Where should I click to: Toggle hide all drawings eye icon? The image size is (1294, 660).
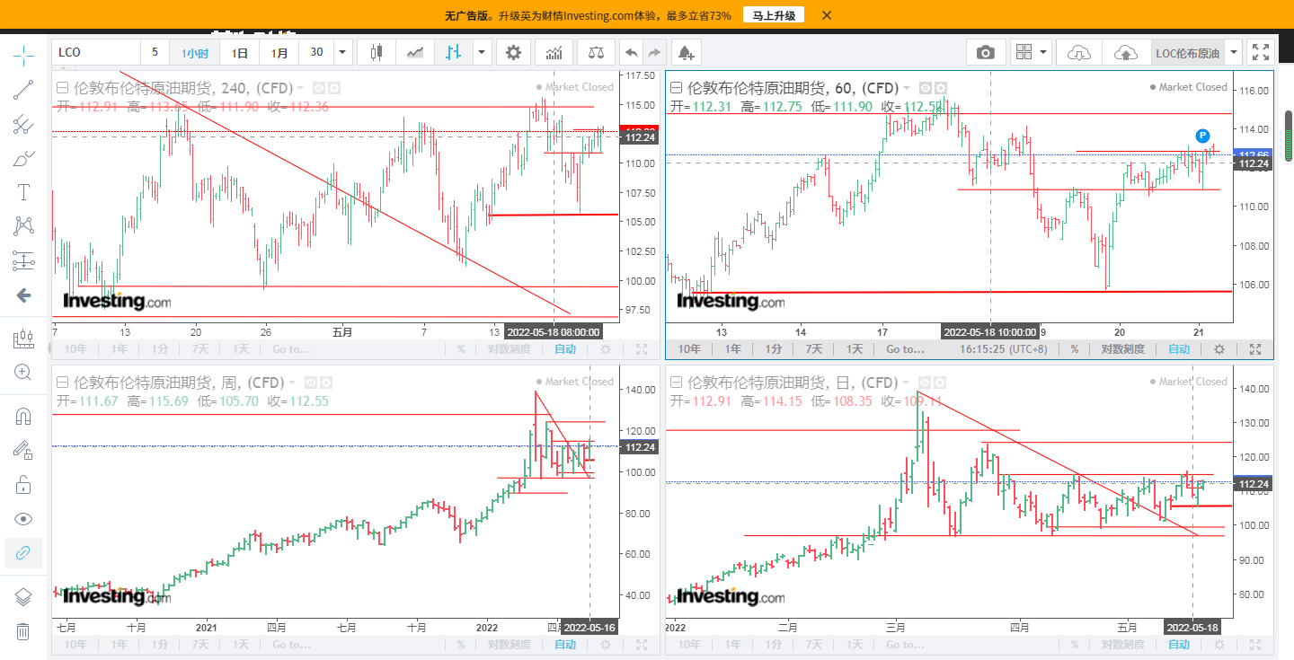23,519
